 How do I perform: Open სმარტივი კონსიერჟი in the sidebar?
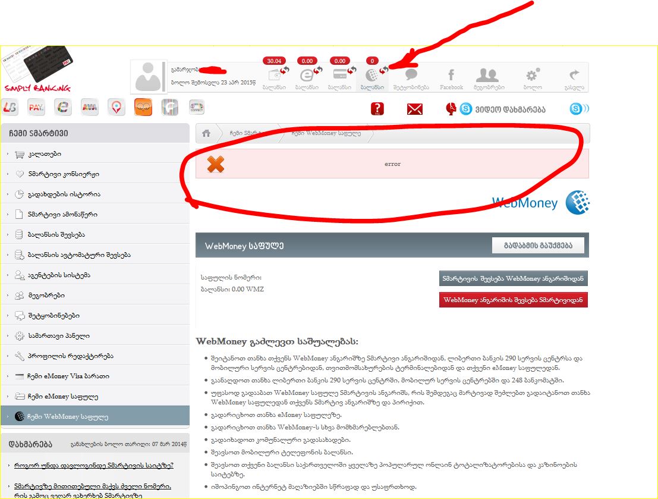[x=95, y=174]
